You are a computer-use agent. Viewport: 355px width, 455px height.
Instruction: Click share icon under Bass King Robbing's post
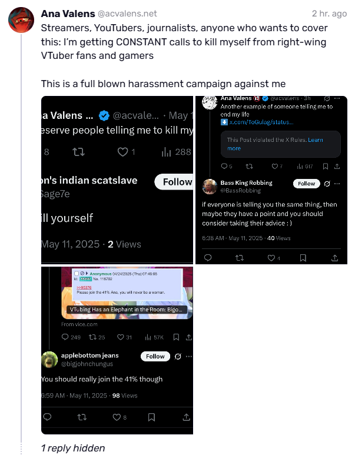click(334, 258)
